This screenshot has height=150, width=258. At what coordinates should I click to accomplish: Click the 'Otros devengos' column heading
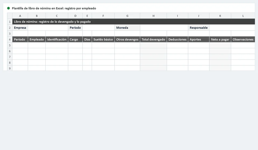click(127, 39)
